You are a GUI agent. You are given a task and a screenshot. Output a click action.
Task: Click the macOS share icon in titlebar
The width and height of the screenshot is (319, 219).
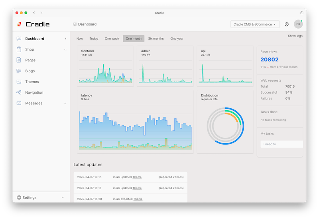301,13
